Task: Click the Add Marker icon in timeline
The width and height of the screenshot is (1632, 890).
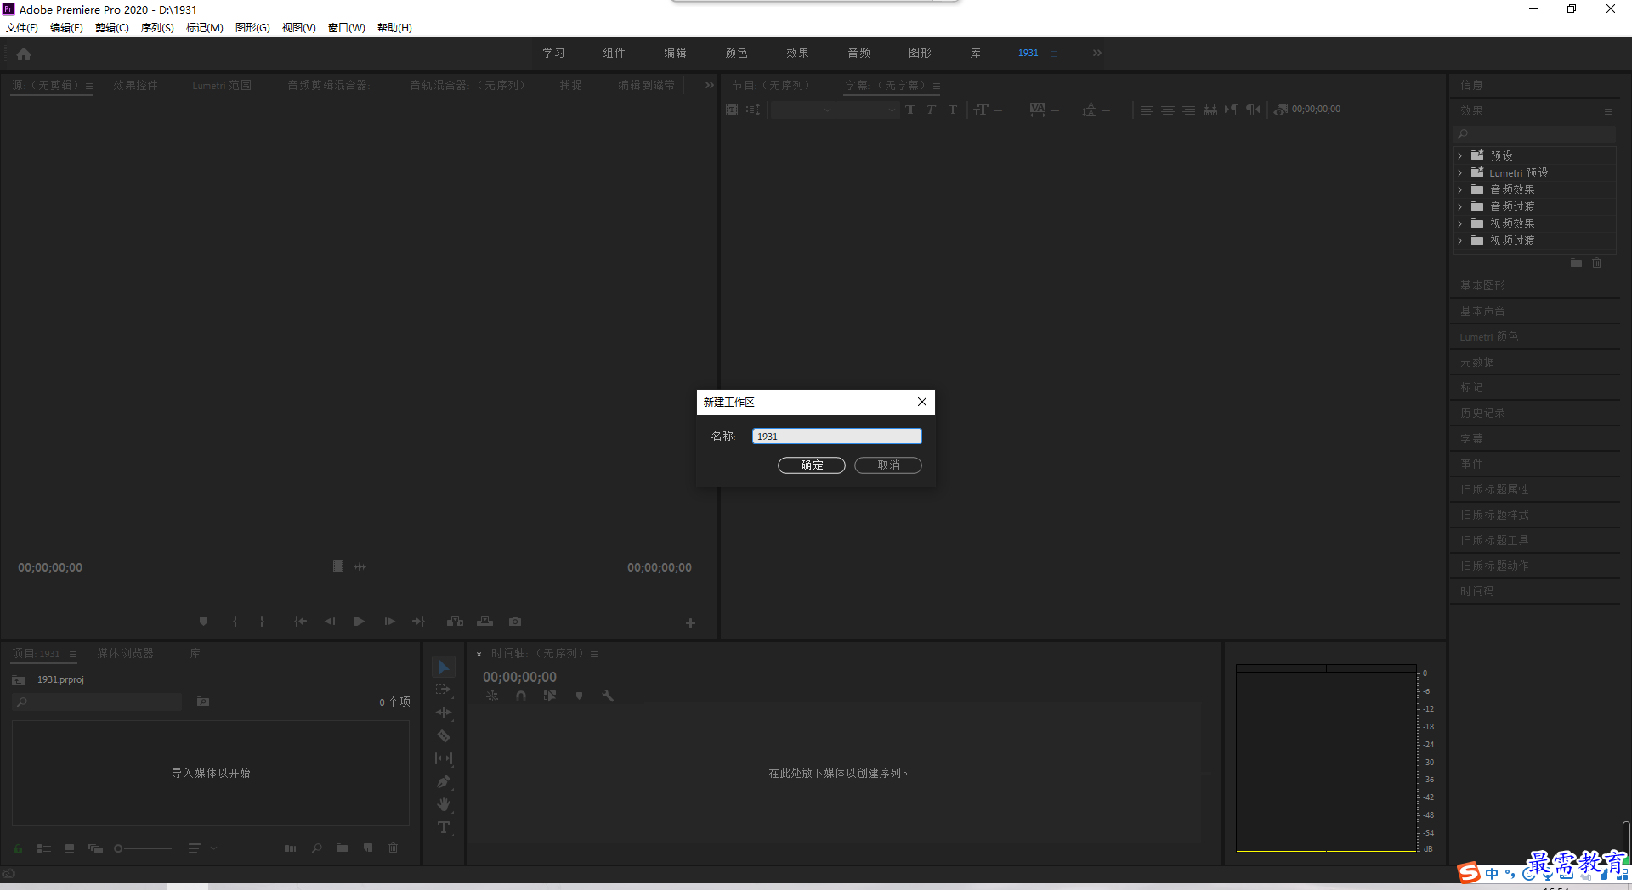Action: [x=579, y=696]
